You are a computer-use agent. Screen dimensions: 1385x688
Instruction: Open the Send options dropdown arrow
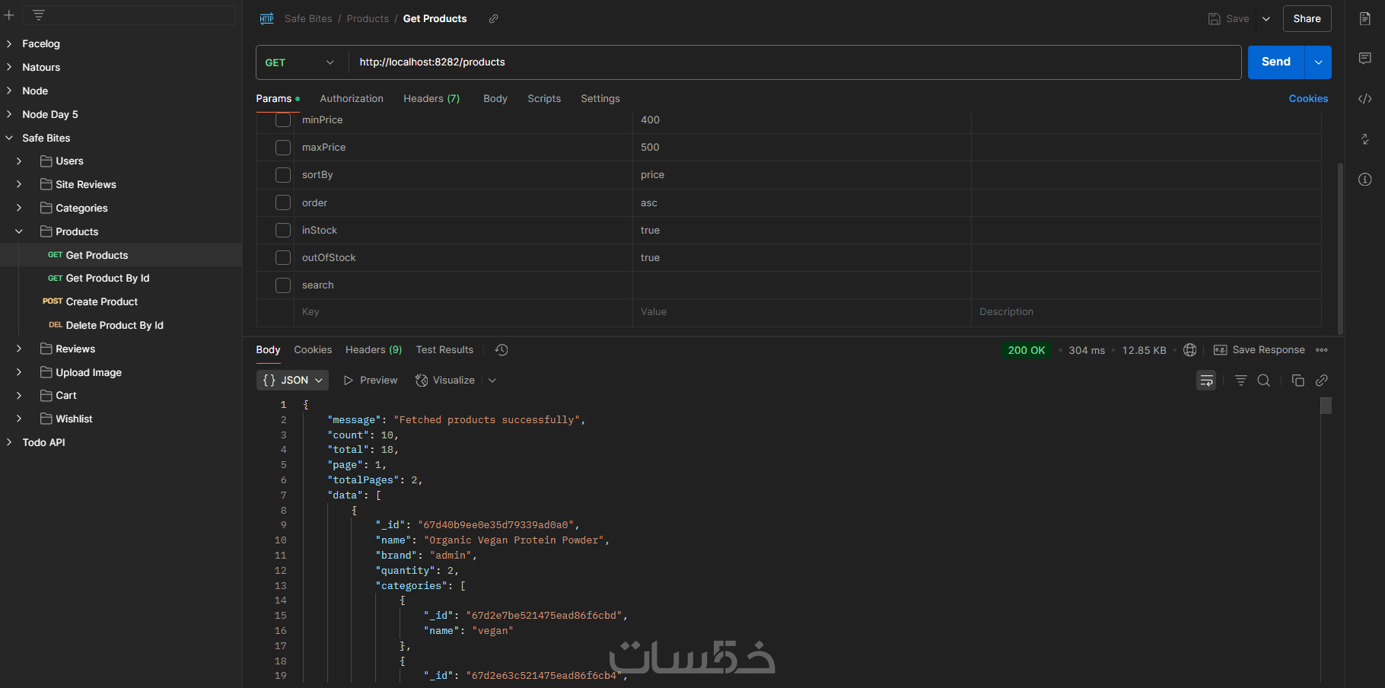1319,62
